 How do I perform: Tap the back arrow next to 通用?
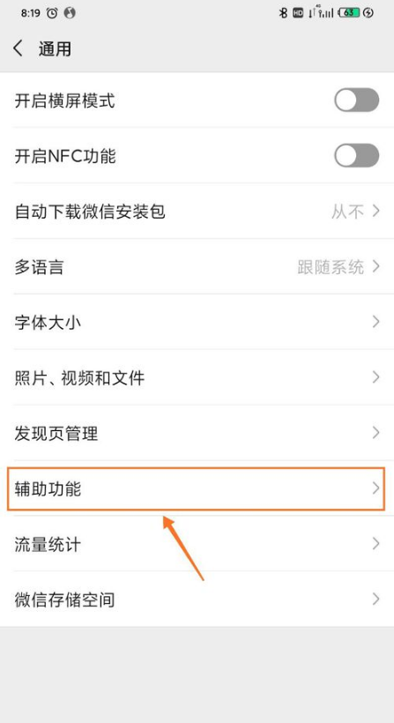coord(18,48)
